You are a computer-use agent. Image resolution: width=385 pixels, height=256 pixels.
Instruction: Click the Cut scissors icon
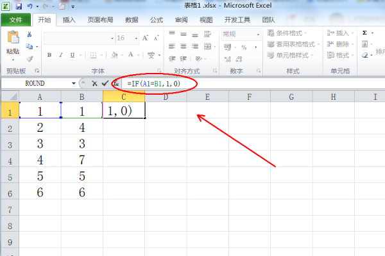30,35
